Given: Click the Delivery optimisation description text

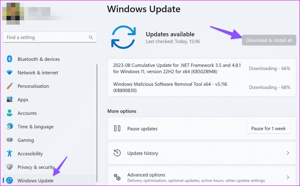Looking at the screenshot, I should (196, 180).
